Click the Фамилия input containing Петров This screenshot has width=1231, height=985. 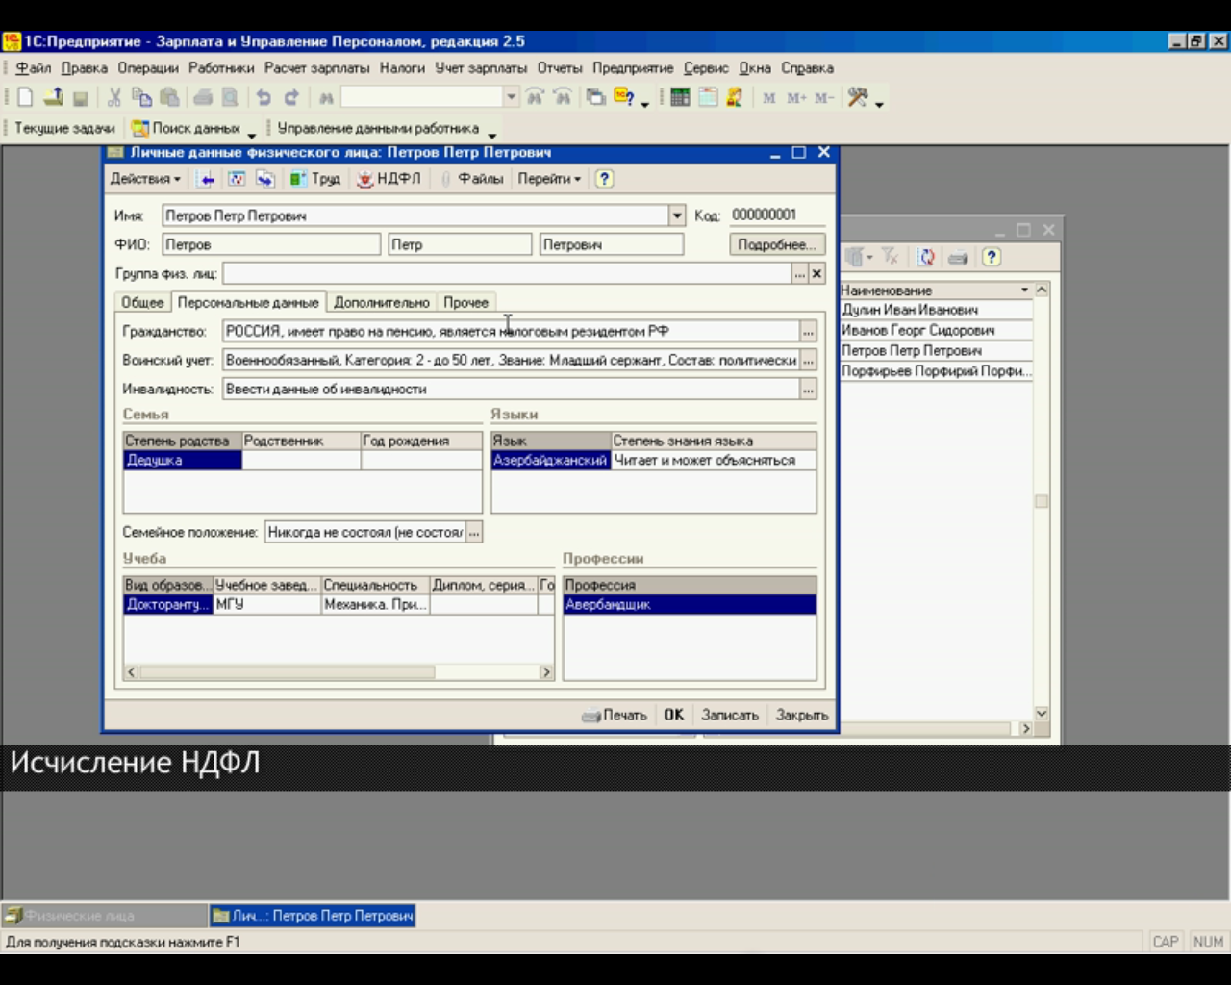[x=271, y=244]
